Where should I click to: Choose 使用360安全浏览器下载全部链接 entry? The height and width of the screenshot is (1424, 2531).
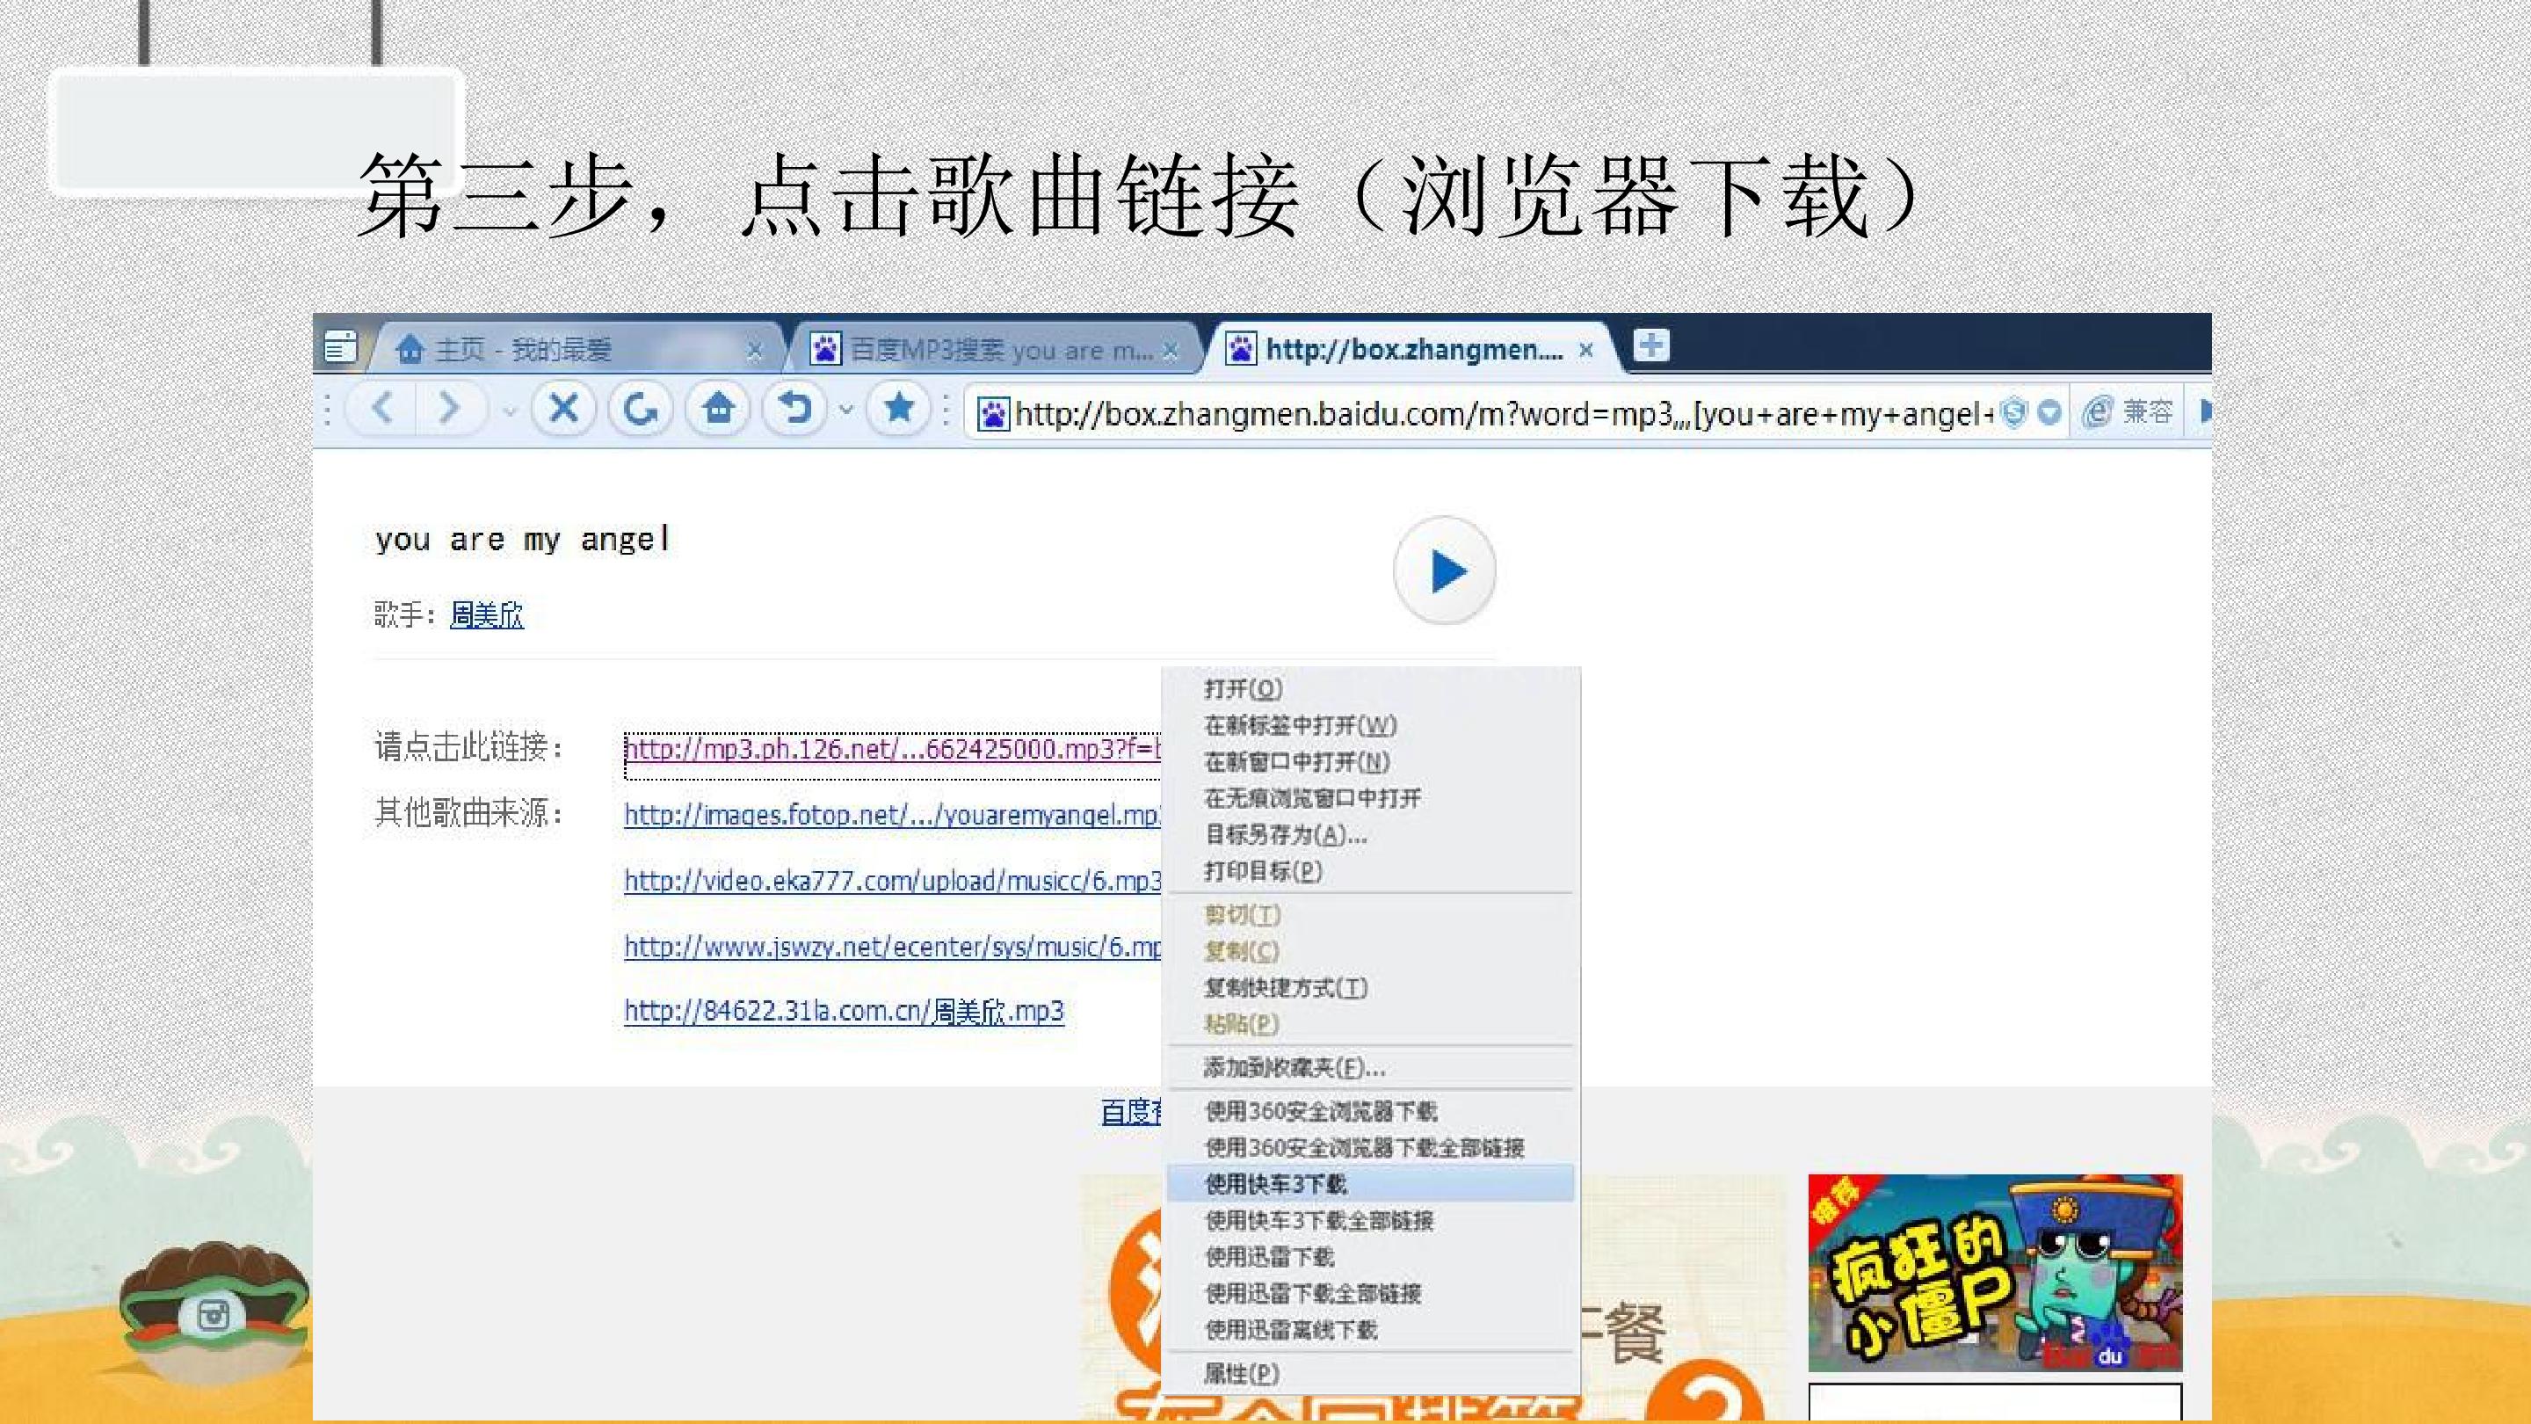coord(1371,1148)
